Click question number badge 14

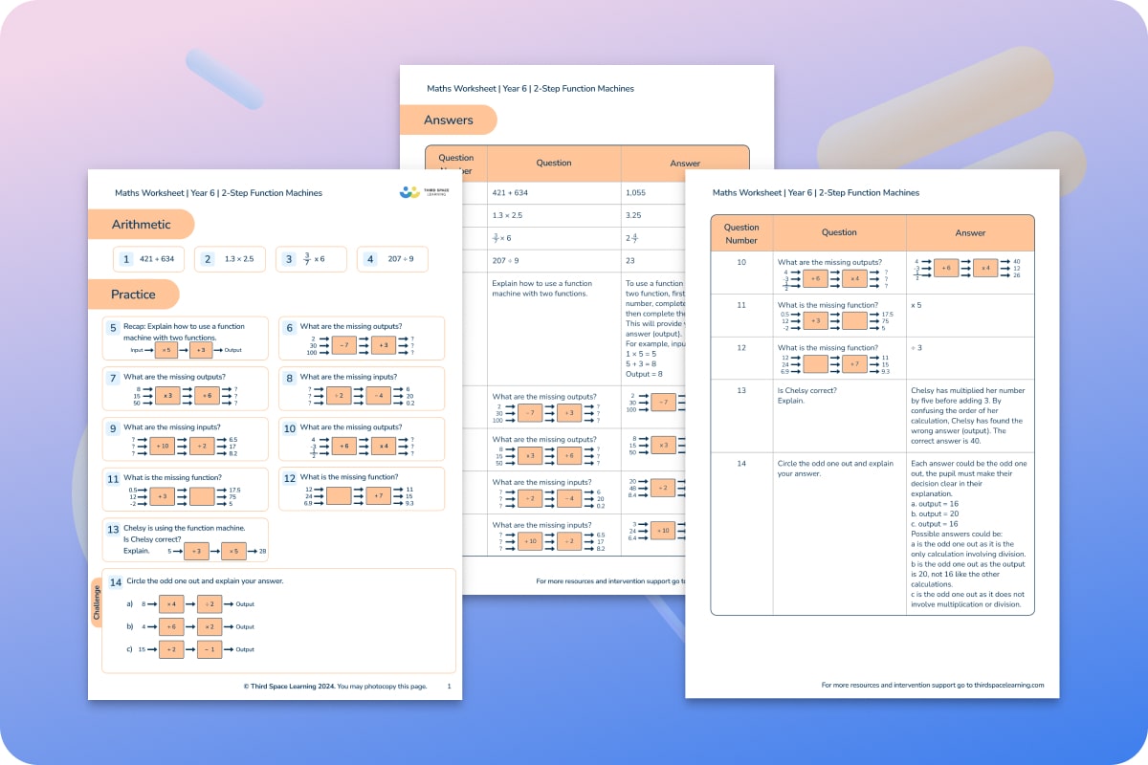[116, 583]
